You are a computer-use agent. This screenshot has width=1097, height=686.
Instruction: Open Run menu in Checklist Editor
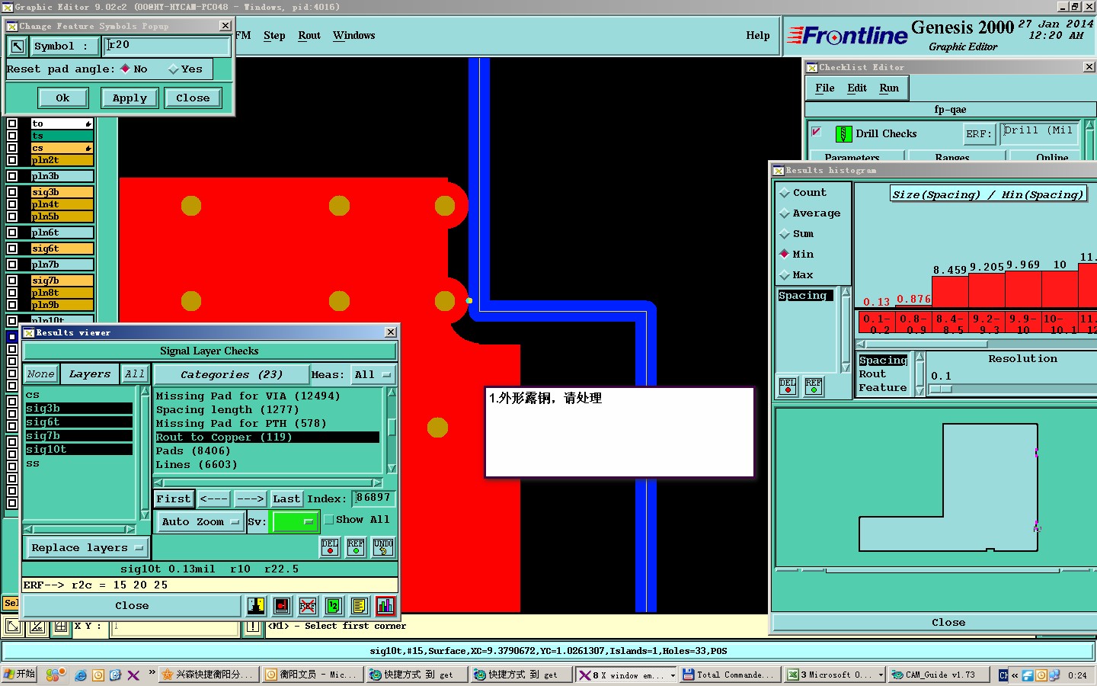[888, 88]
